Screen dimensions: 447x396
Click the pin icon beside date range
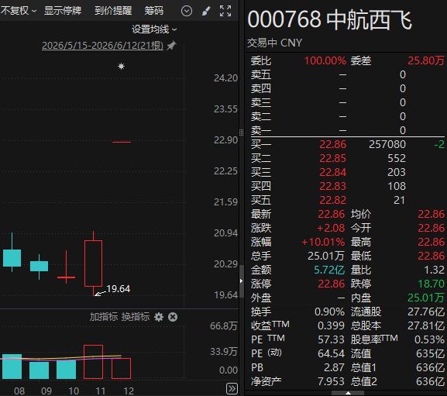click(x=171, y=46)
